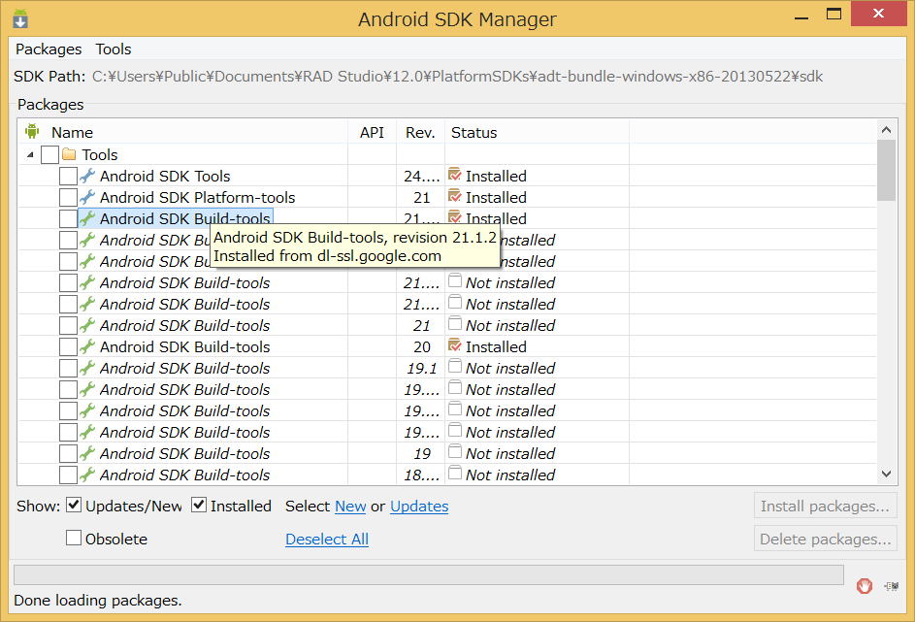915x622 pixels.
Task: Collapse the Tools tree group
Action: point(30,154)
